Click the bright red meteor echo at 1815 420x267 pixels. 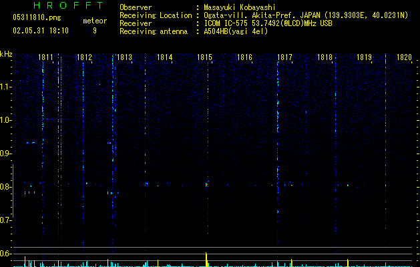tap(206, 185)
